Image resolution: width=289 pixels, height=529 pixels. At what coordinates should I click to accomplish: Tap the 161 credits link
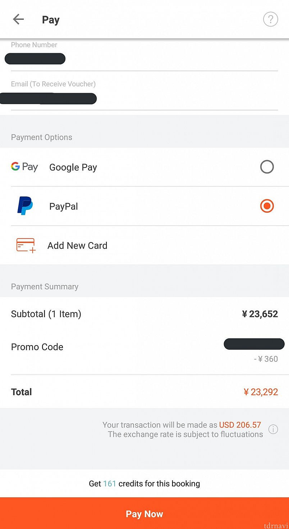point(110,484)
